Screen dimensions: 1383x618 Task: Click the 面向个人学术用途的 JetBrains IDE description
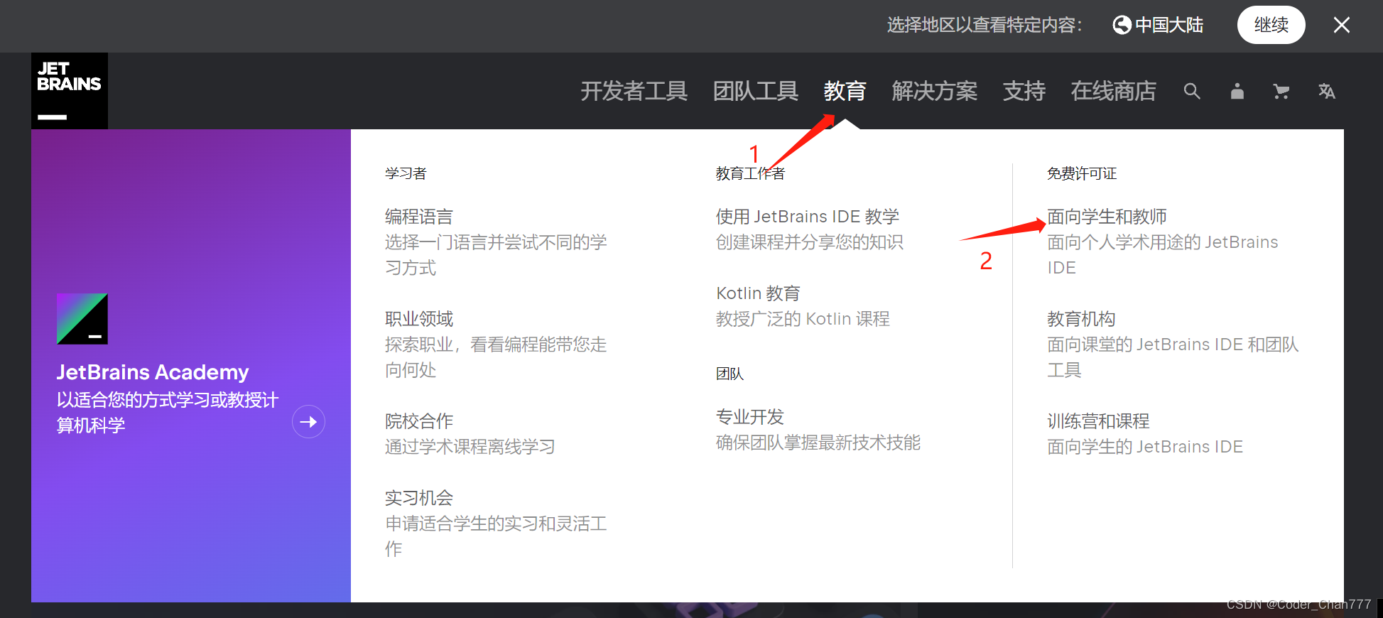pyautogui.click(x=1163, y=255)
